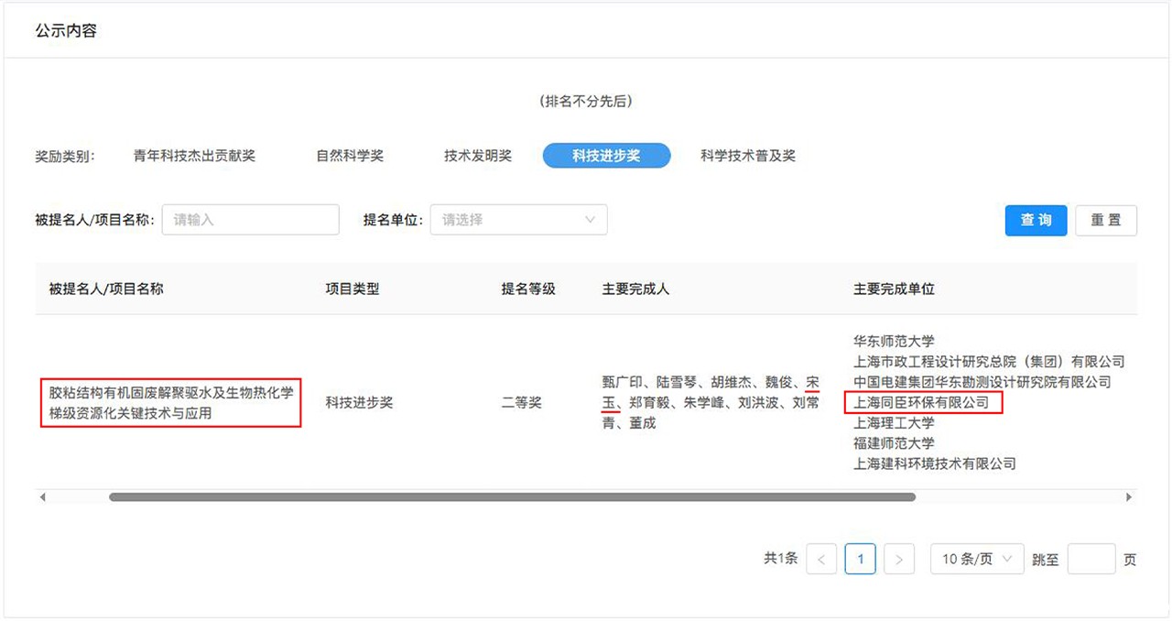This screenshot has width=1172, height=621.
Task: Click the next page arrow icon
Action: point(900,559)
